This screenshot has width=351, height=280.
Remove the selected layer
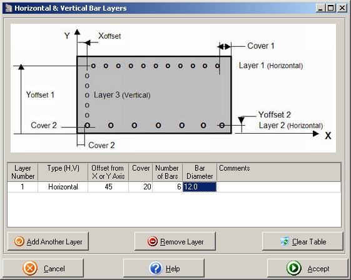(x=175, y=241)
